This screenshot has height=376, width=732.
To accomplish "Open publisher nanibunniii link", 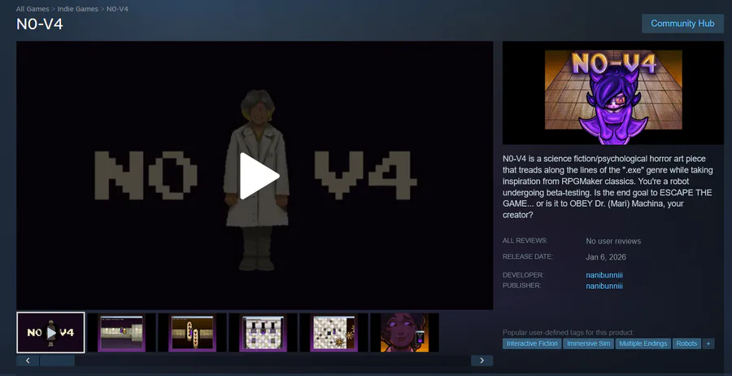I will coord(604,286).
